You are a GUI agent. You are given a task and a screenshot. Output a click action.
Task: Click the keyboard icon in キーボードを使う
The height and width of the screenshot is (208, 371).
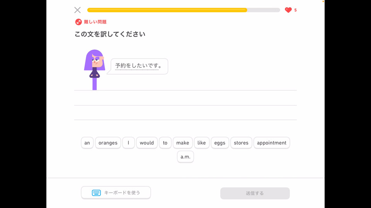(96, 193)
